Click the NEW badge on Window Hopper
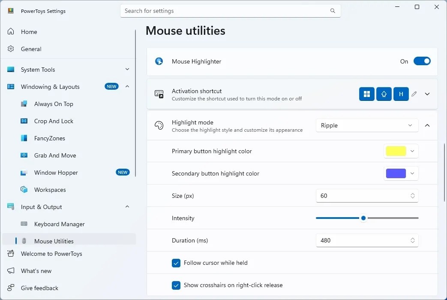 pyautogui.click(x=123, y=172)
